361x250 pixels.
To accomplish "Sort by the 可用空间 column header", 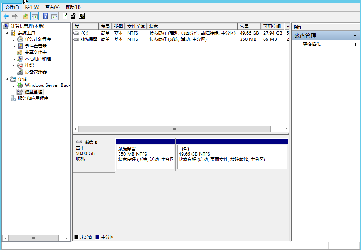I will [273, 27].
